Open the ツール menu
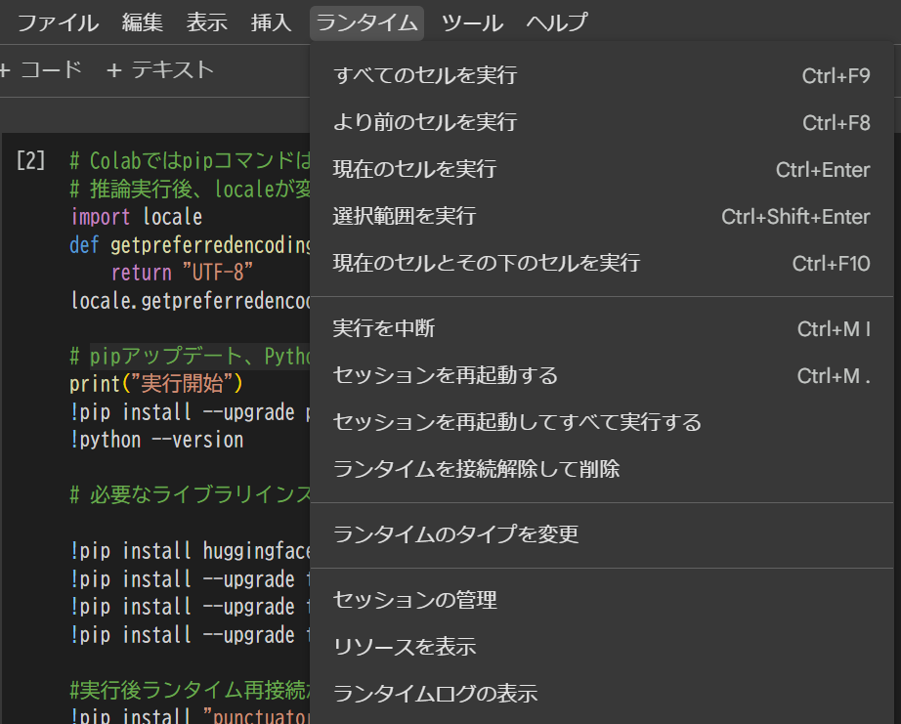Screen dimensions: 901x724 472,22
